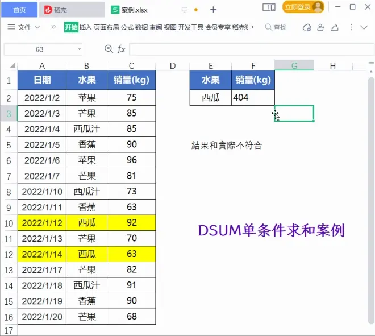Click the new tab plus icon
375x336 pixels.
214,10
